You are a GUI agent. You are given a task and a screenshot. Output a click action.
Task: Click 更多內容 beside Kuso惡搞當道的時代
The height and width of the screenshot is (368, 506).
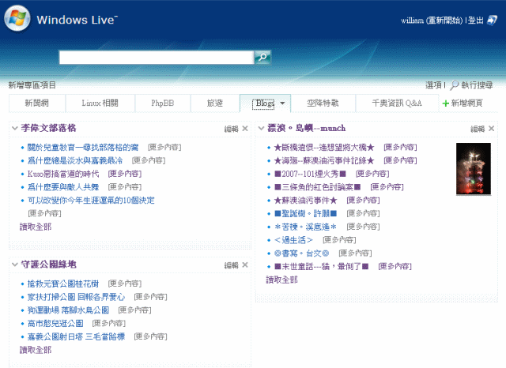125,174
